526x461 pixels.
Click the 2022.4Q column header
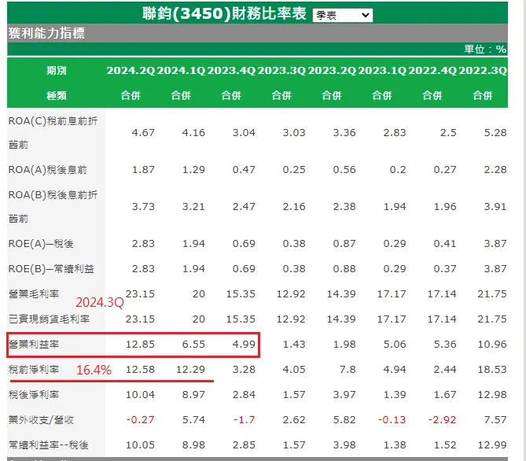[432, 71]
